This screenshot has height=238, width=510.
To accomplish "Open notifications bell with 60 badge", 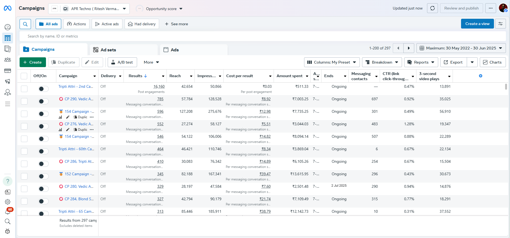I will (8, 212).
